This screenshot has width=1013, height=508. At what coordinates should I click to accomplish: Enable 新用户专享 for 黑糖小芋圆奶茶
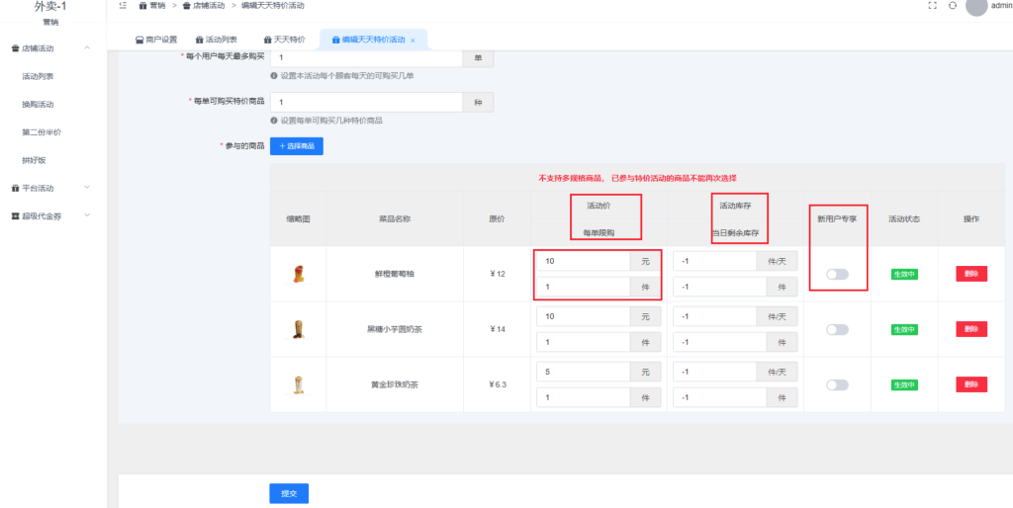click(x=837, y=329)
